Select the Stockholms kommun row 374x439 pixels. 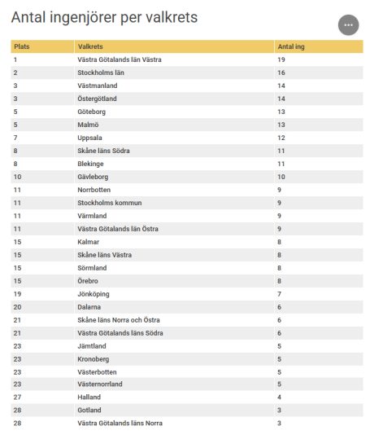coord(187,203)
